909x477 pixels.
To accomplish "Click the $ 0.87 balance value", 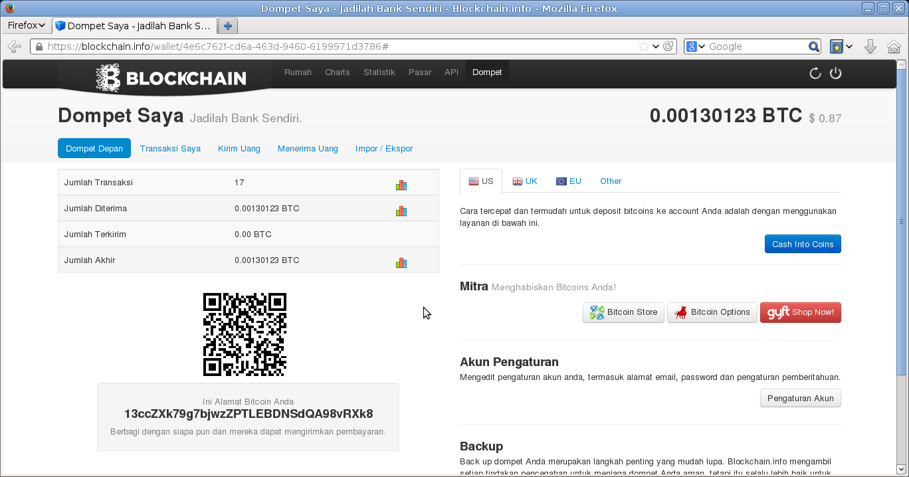I will 825,119.
